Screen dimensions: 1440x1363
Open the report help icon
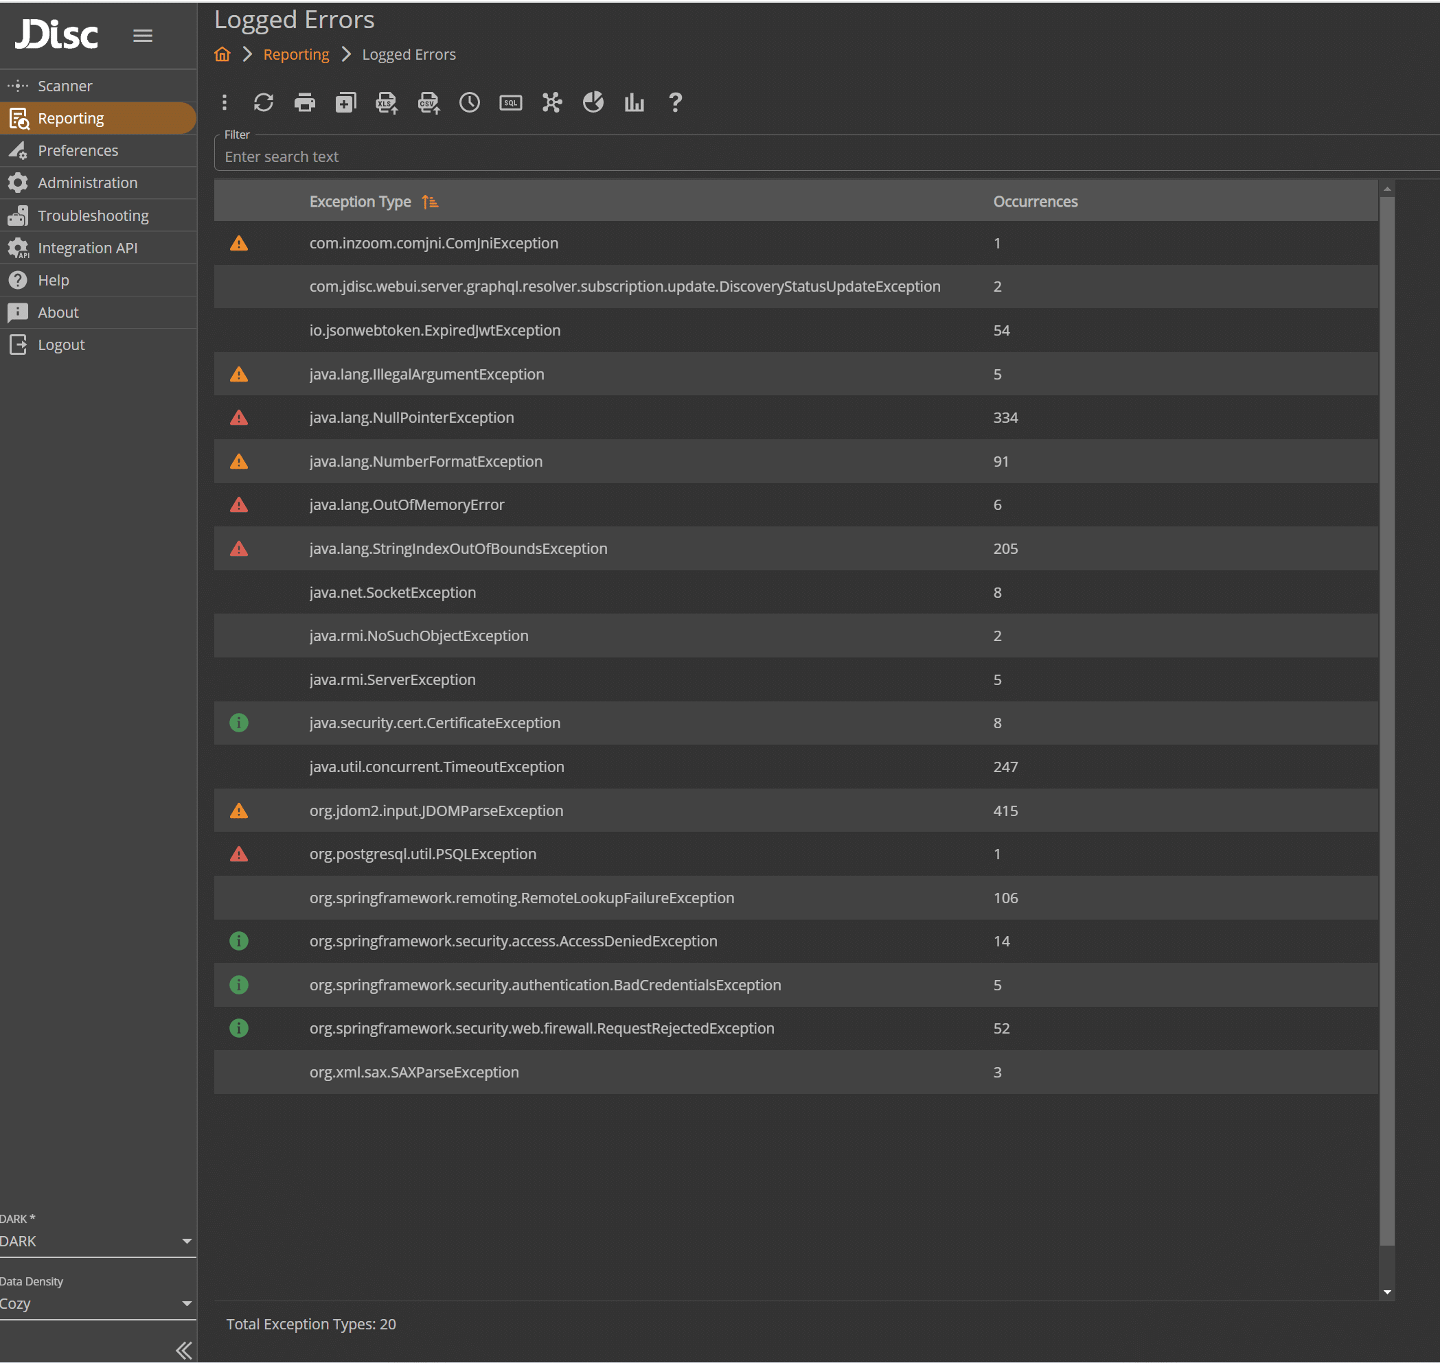click(675, 102)
